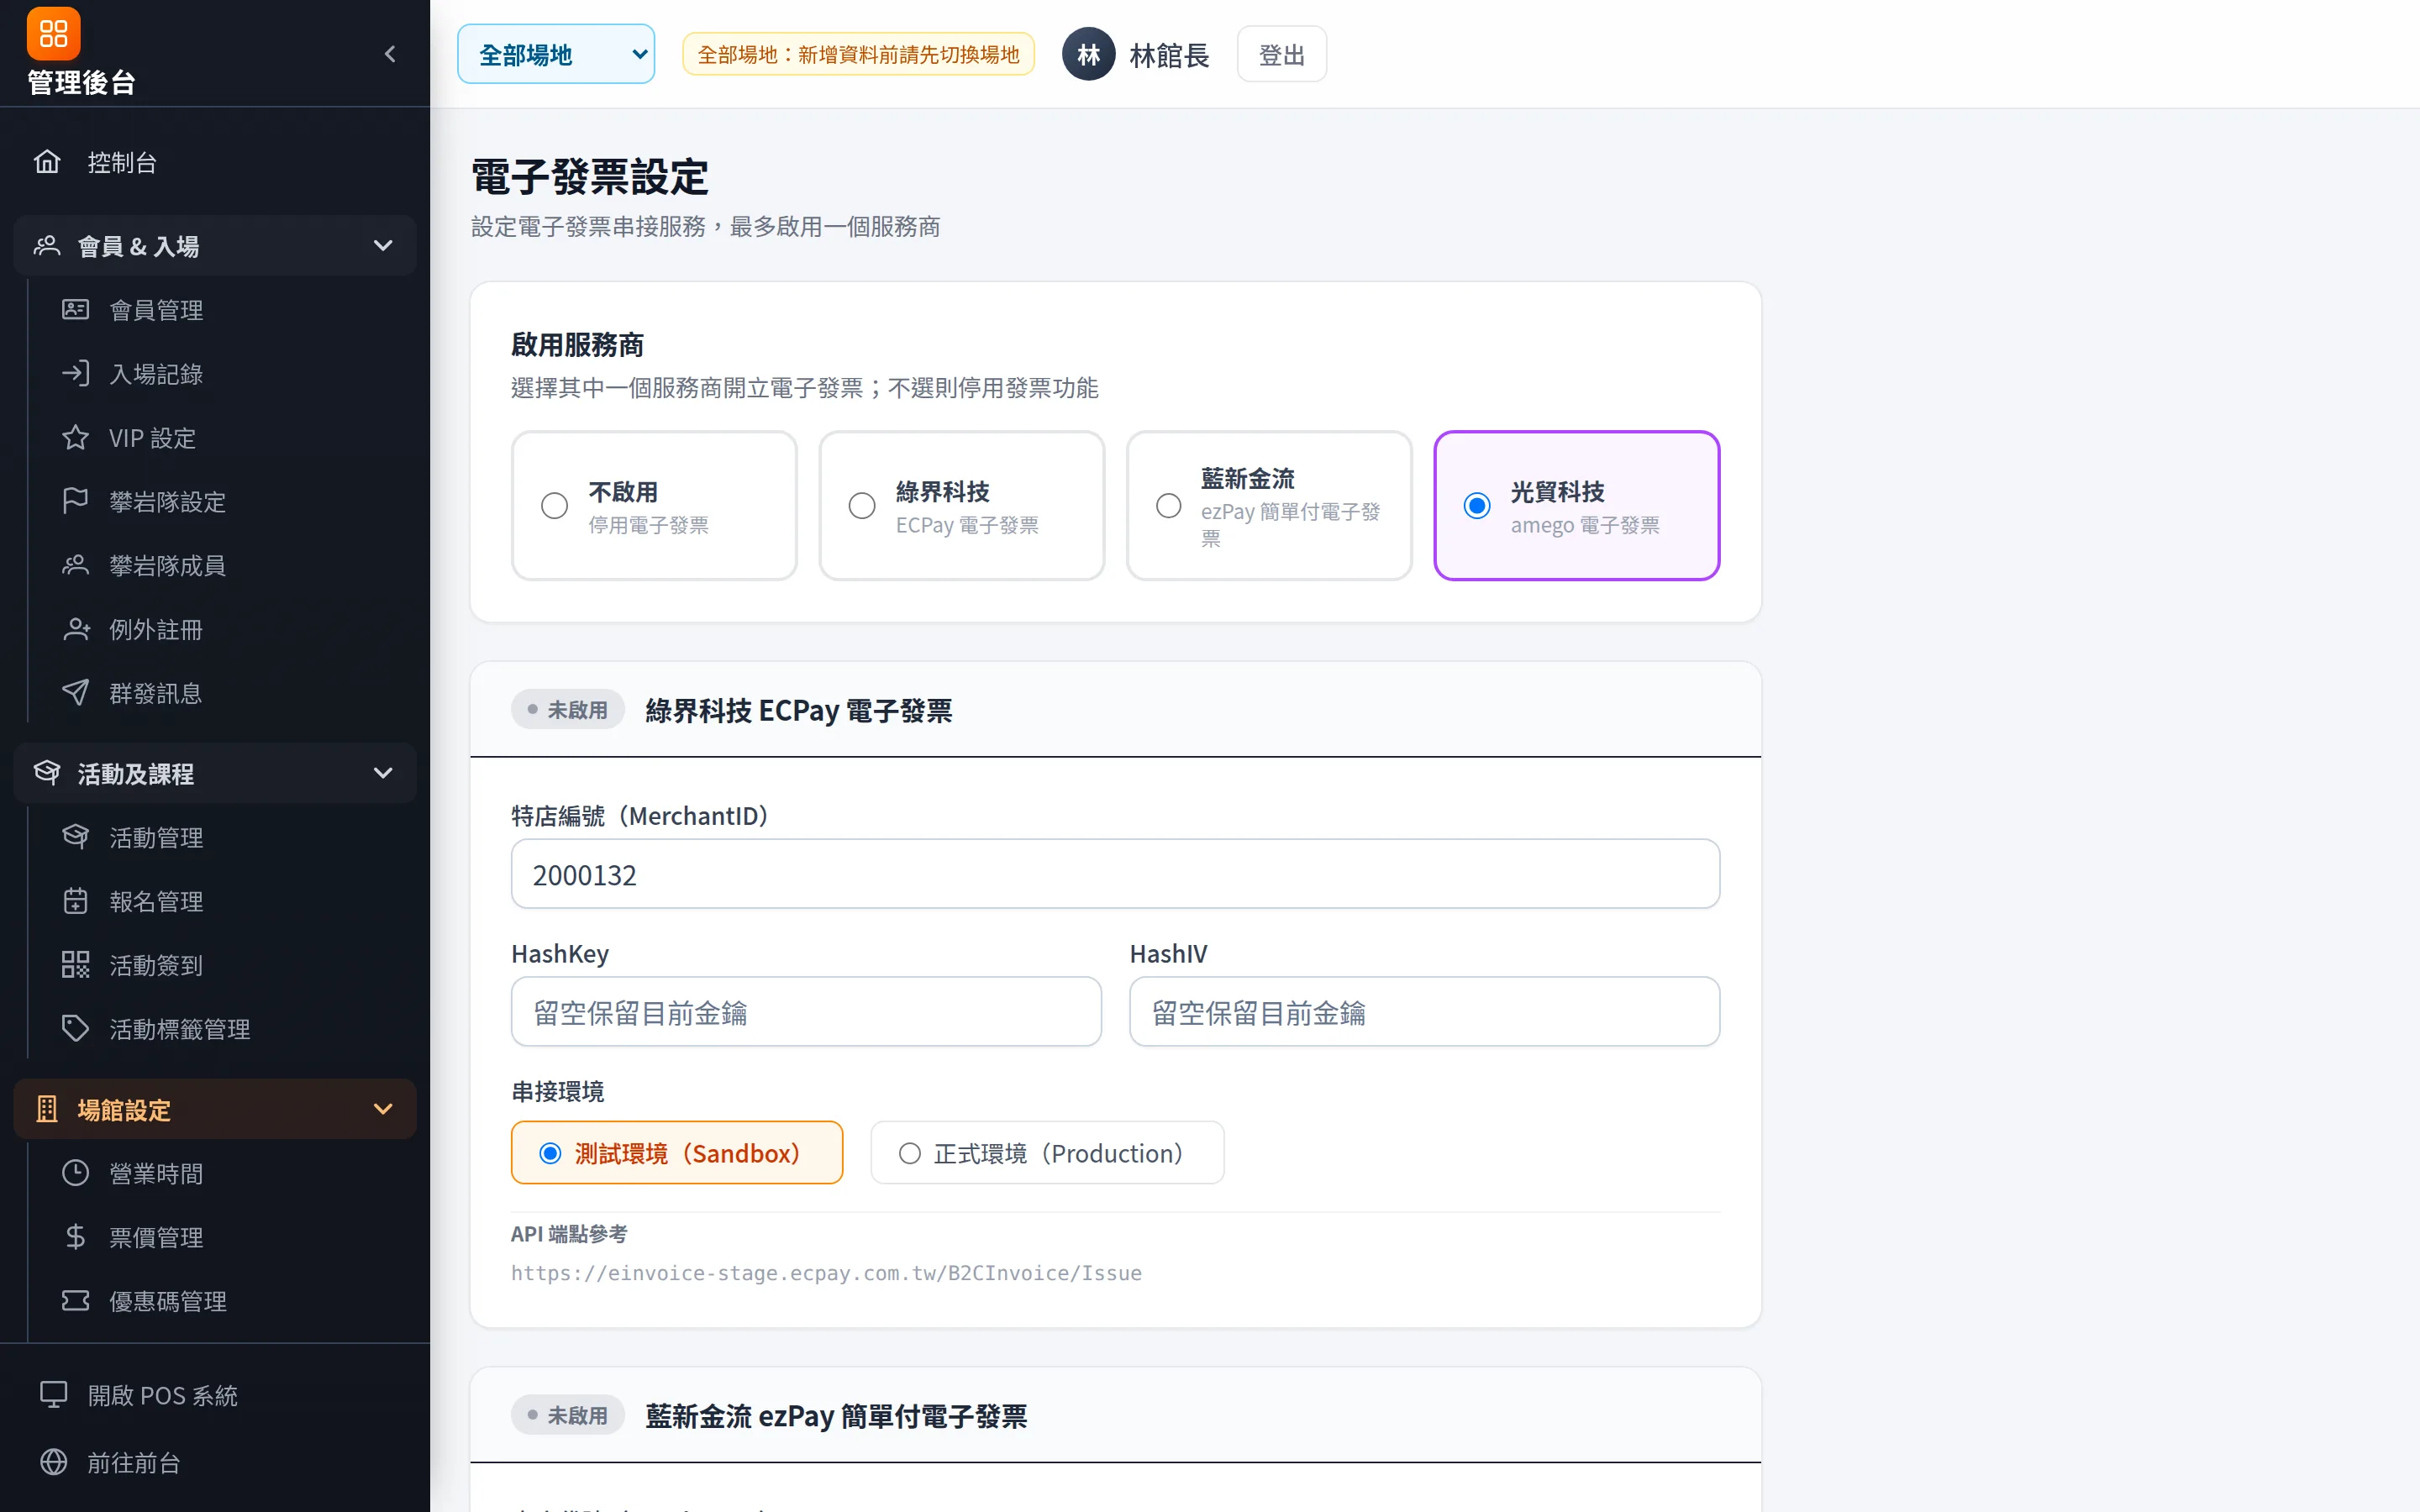Collapse the 場館設定 section
This screenshot has height=1512, width=2420.
[214, 1109]
